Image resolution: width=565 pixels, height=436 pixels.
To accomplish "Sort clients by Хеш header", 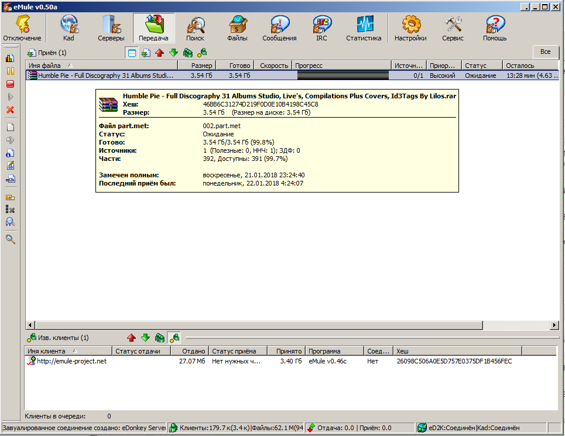I will click(x=458, y=351).
